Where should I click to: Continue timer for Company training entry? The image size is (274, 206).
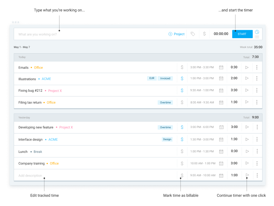[247, 163]
